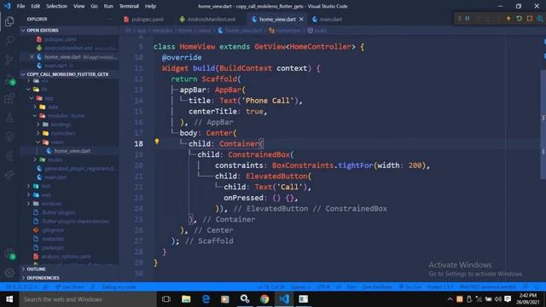Open the Run menu
The width and height of the screenshot is (546, 307).
108,6
